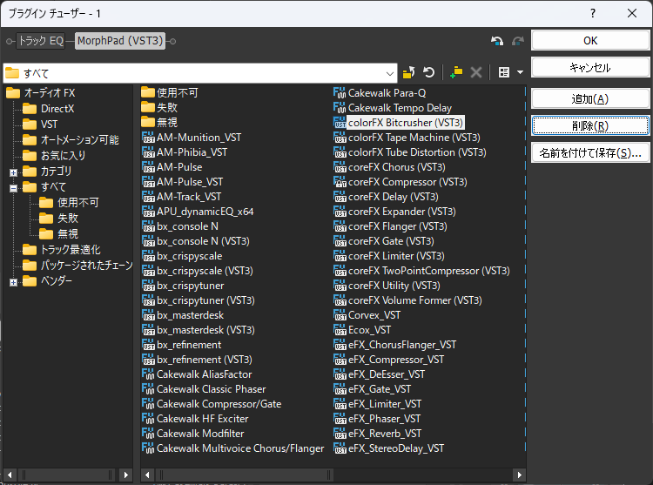Click the 追加(A) button
The width and height of the screenshot is (653, 485).
point(590,99)
